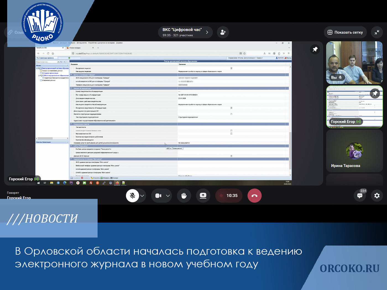387x290 pixels.
Task: Collapse the Специальные отметки section
Action: 71,124
